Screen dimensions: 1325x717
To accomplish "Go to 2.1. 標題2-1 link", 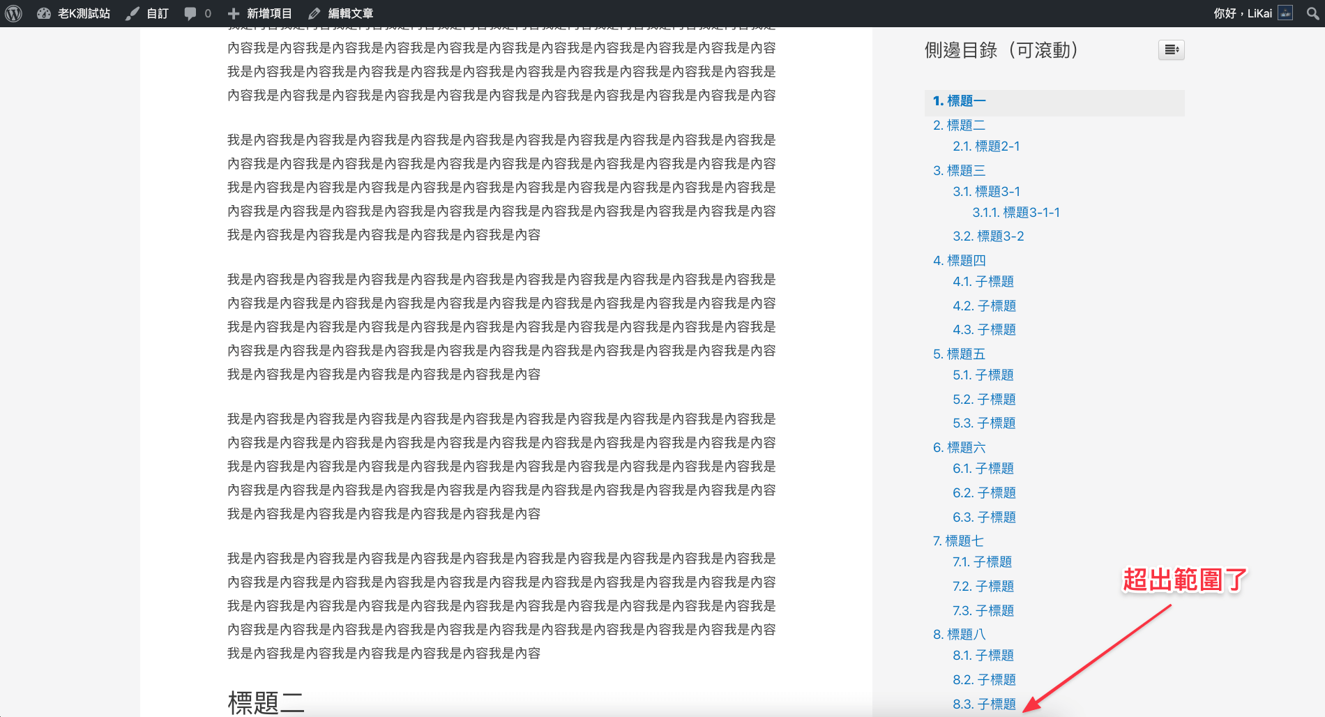I will (x=987, y=146).
